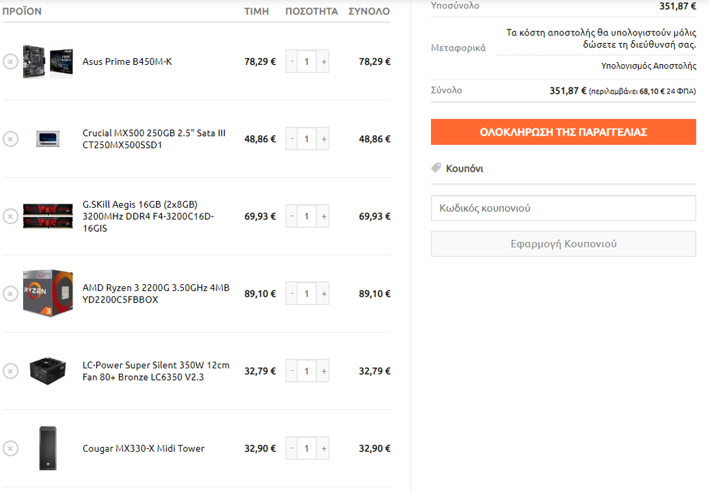The image size is (710, 492).
Task: Remove Cougar MX330-X Midi Tower from cart
Action: click(10, 448)
